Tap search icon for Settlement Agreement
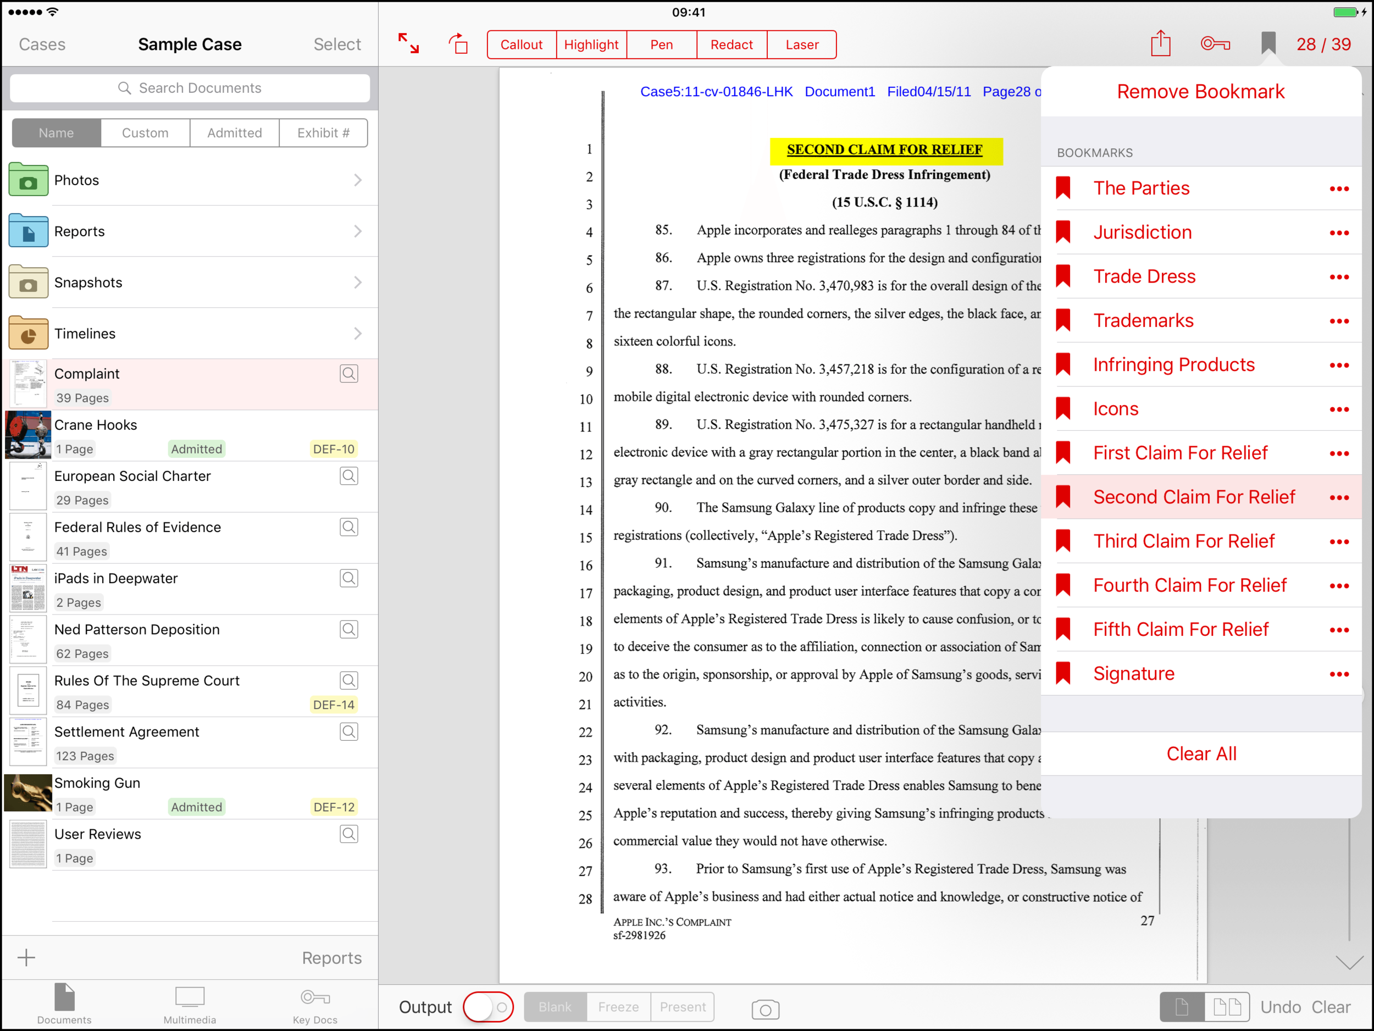1374x1031 pixels. coord(349,731)
